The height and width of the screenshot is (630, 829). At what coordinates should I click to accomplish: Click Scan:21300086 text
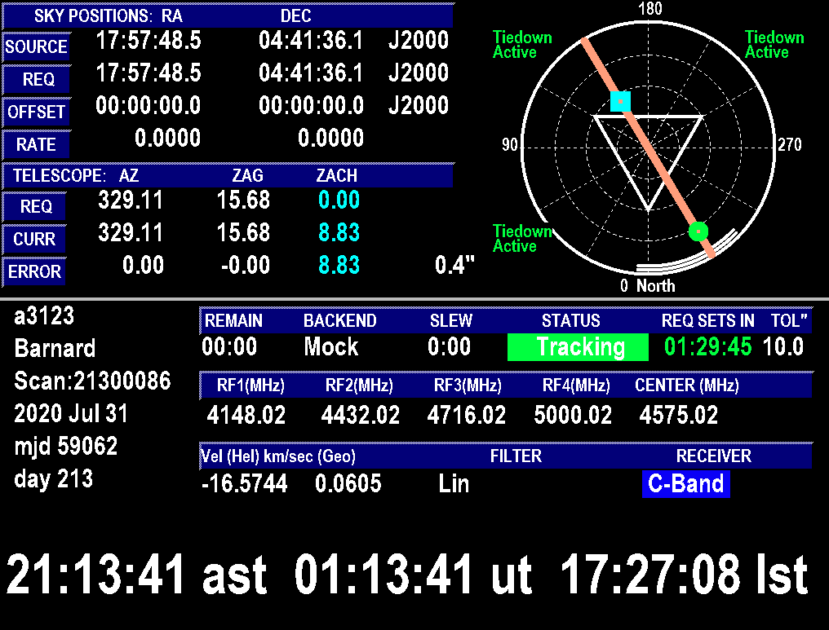(x=92, y=381)
